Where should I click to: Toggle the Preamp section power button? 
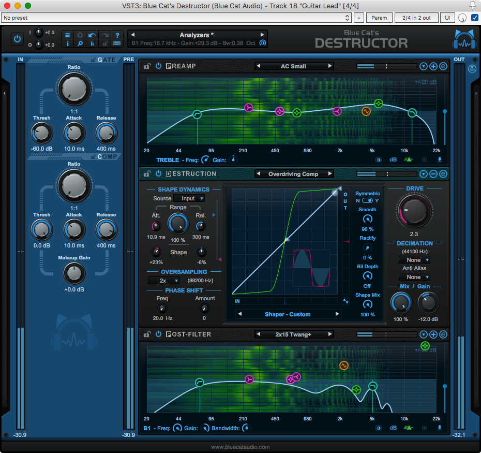158,66
